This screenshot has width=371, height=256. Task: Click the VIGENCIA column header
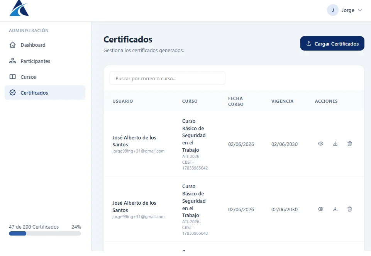282,101
